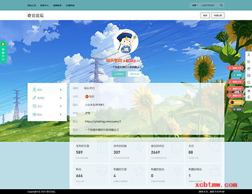
Task: Click the heart icon beside sidebar 关注
Action: click(x=34, y=106)
